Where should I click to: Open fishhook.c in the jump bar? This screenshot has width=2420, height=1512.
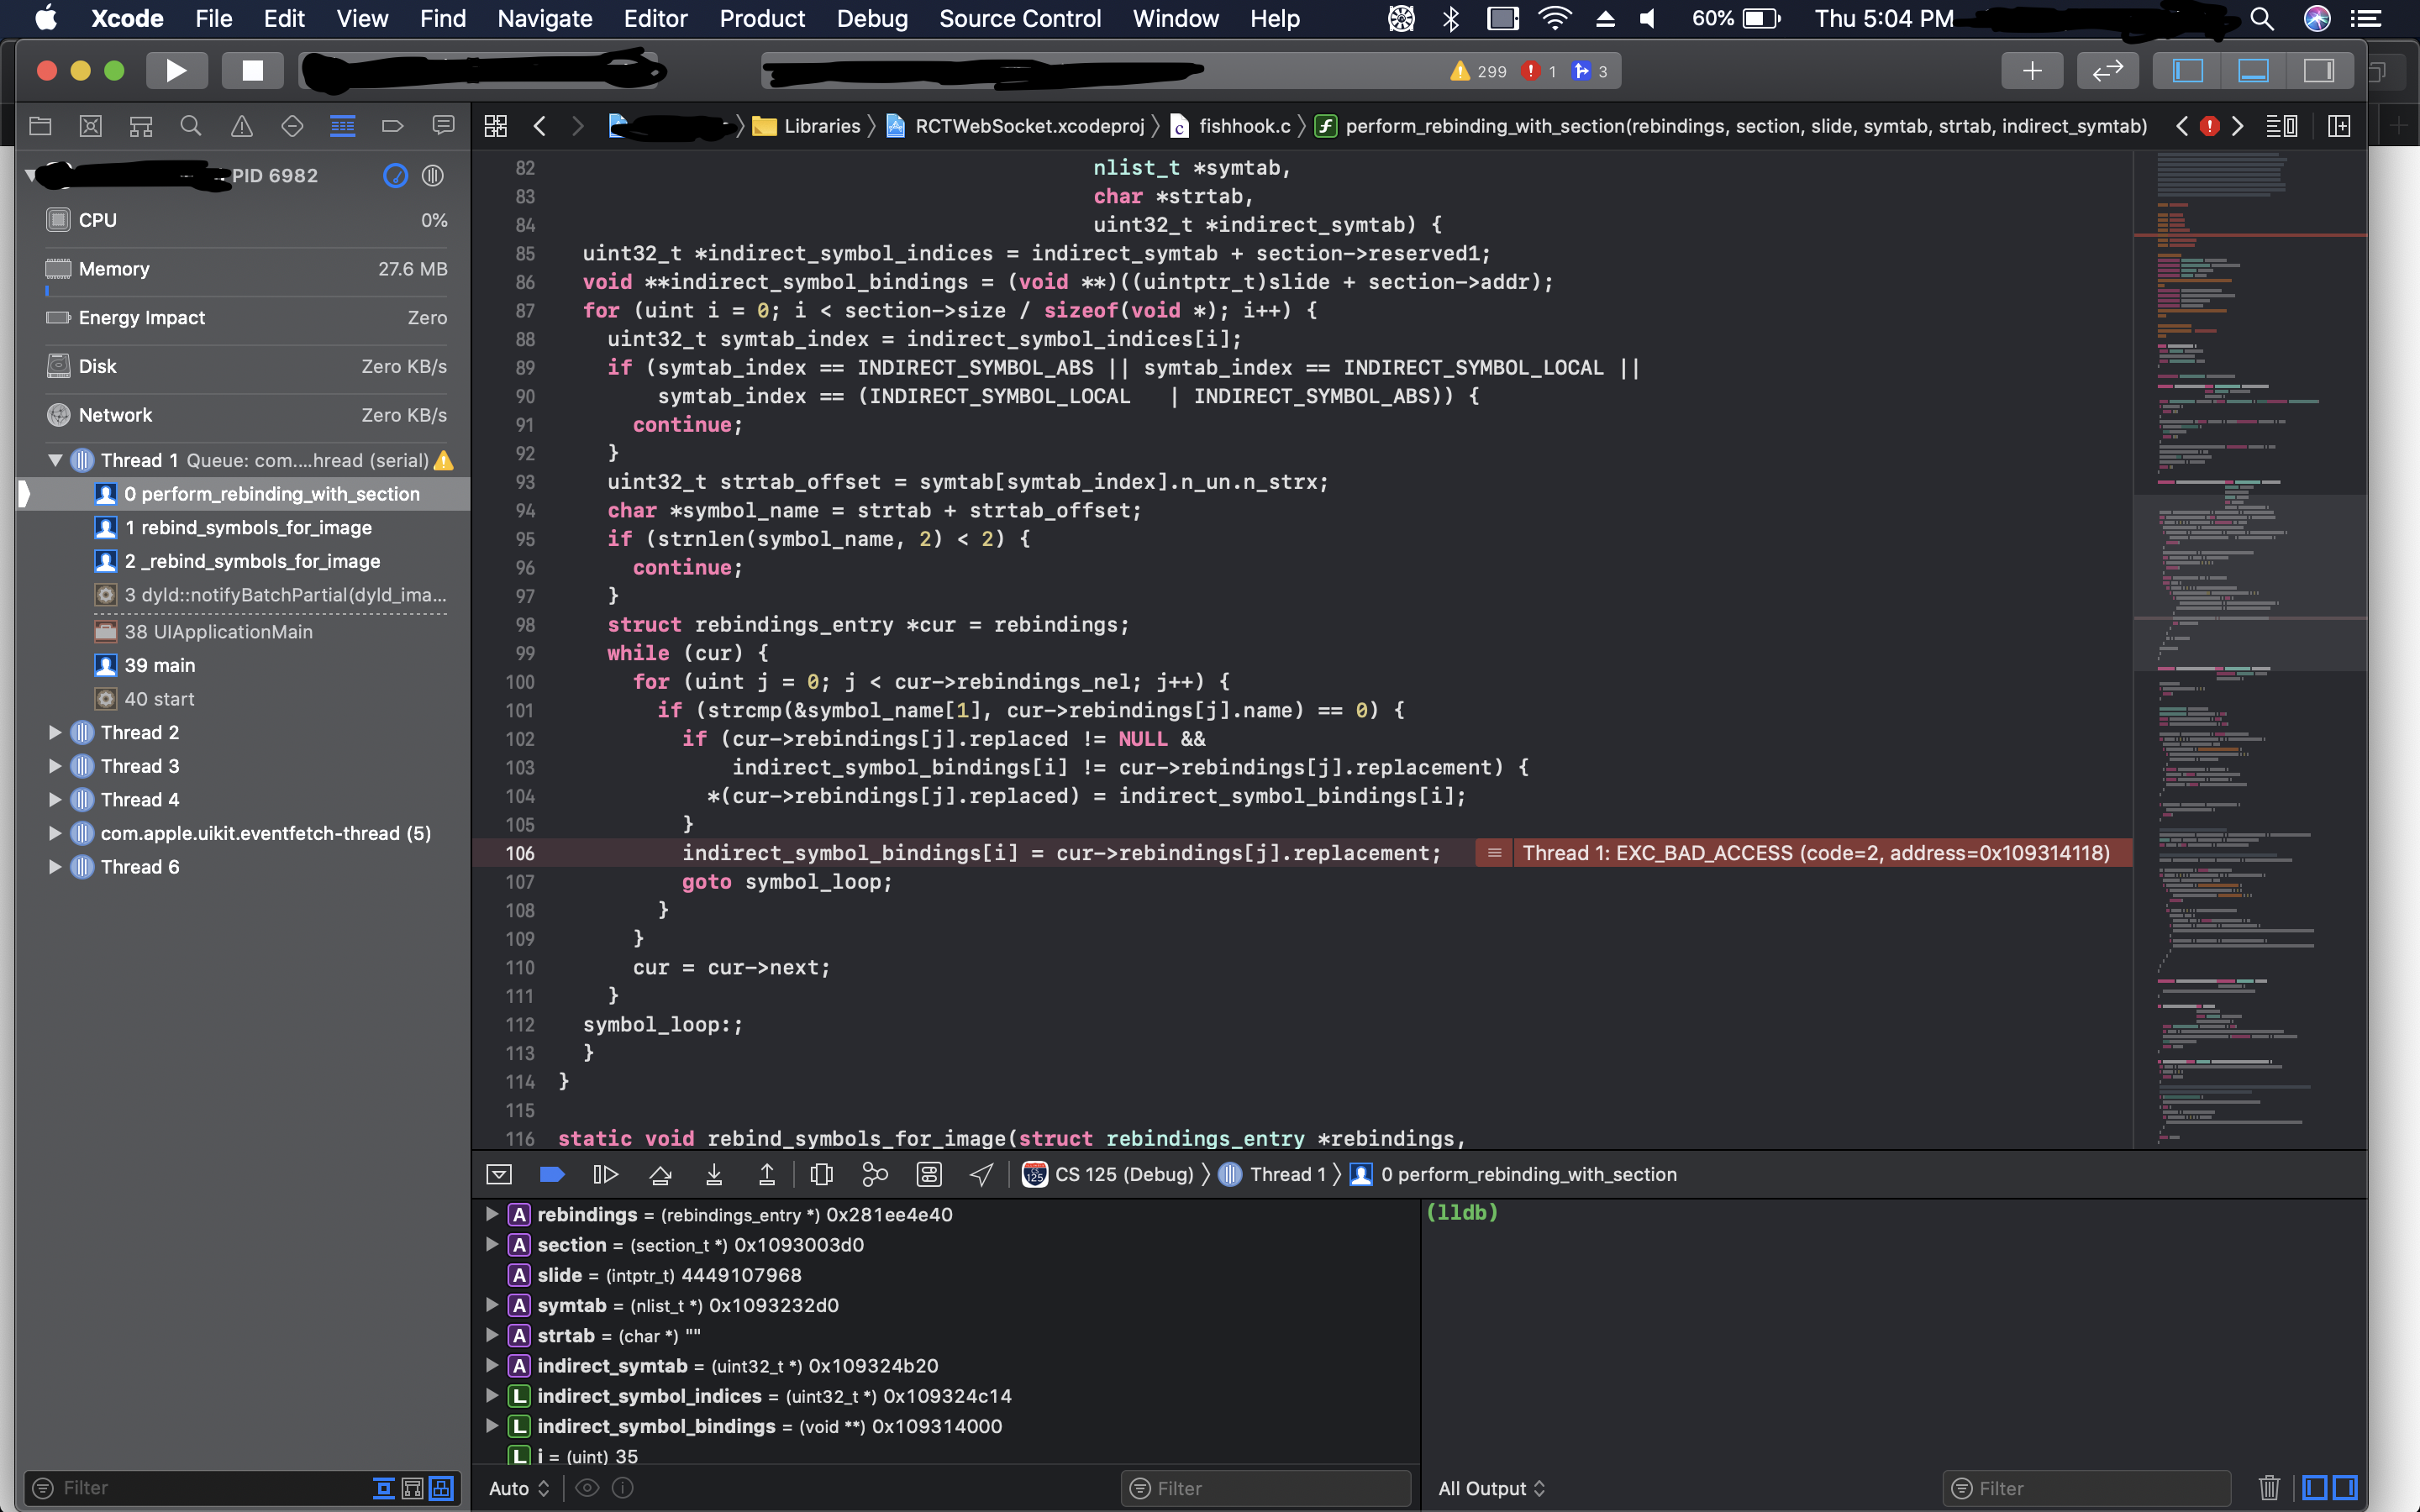pyautogui.click(x=1243, y=126)
